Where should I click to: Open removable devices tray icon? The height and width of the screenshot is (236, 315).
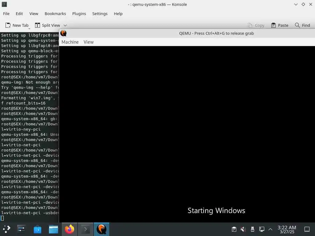(x=253, y=229)
